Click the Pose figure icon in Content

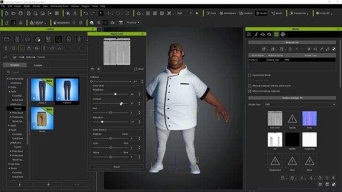pos(79,39)
